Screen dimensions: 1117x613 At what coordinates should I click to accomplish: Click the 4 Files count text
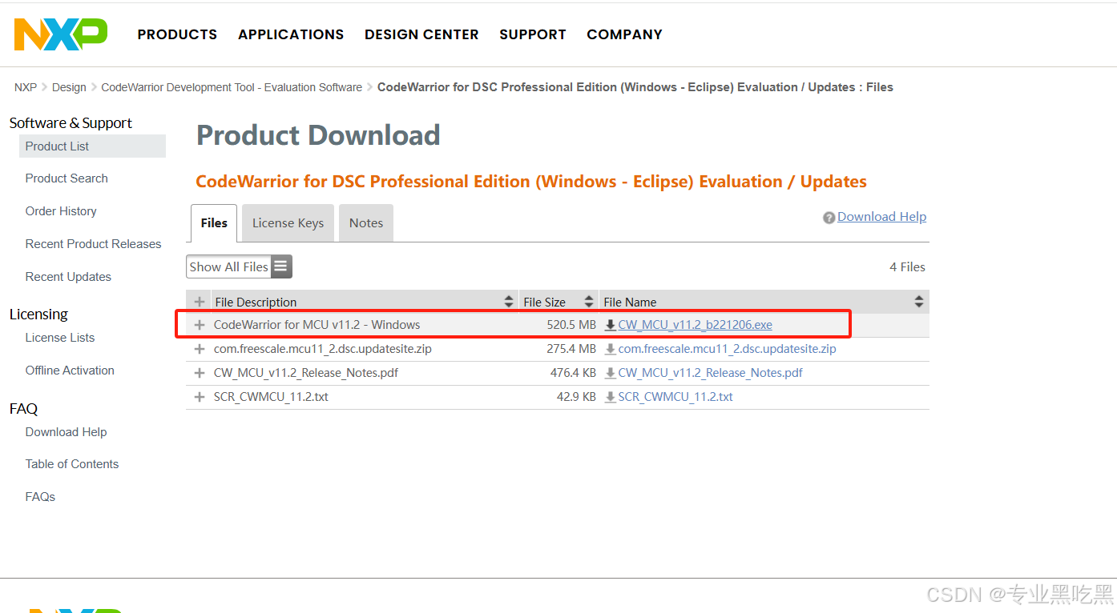click(x=907, y=267)
